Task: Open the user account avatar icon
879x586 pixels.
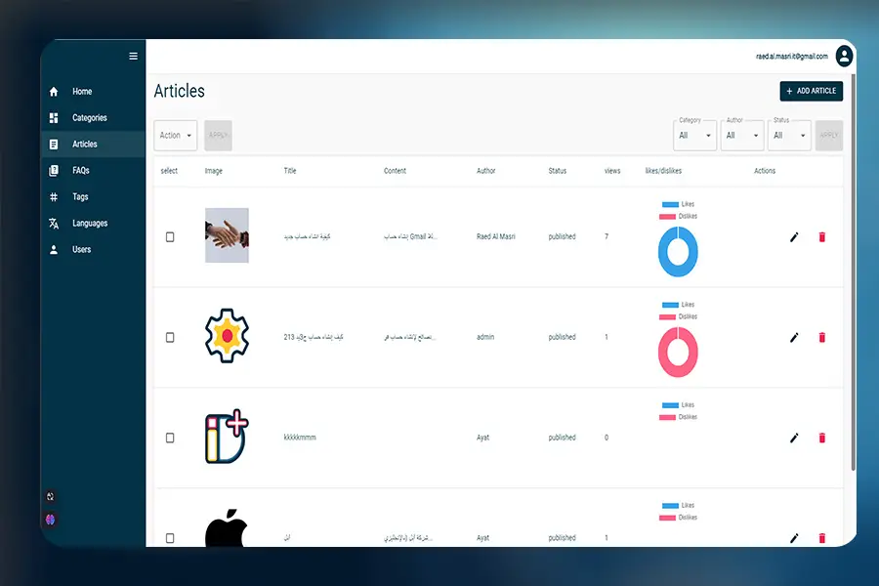Action: [x=844, y=57]
